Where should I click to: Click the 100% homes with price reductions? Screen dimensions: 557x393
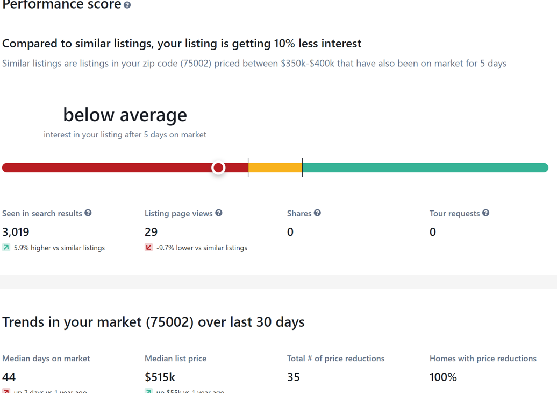tap(443, 377)
